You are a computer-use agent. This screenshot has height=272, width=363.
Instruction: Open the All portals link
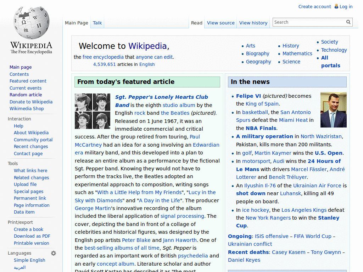click(331, 62)
